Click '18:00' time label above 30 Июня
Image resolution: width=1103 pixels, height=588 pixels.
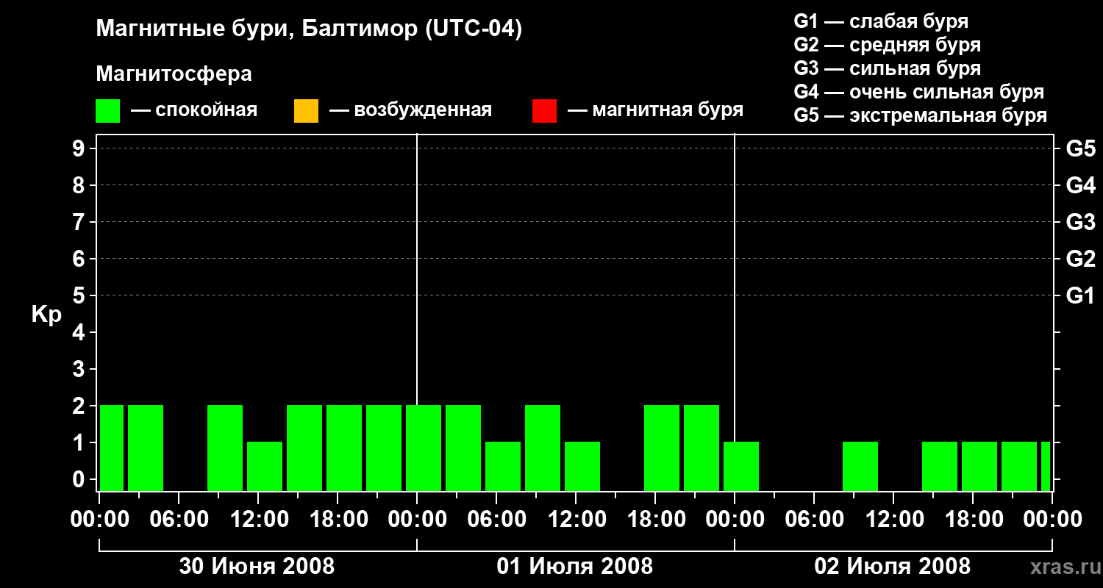tap(338, 520)
